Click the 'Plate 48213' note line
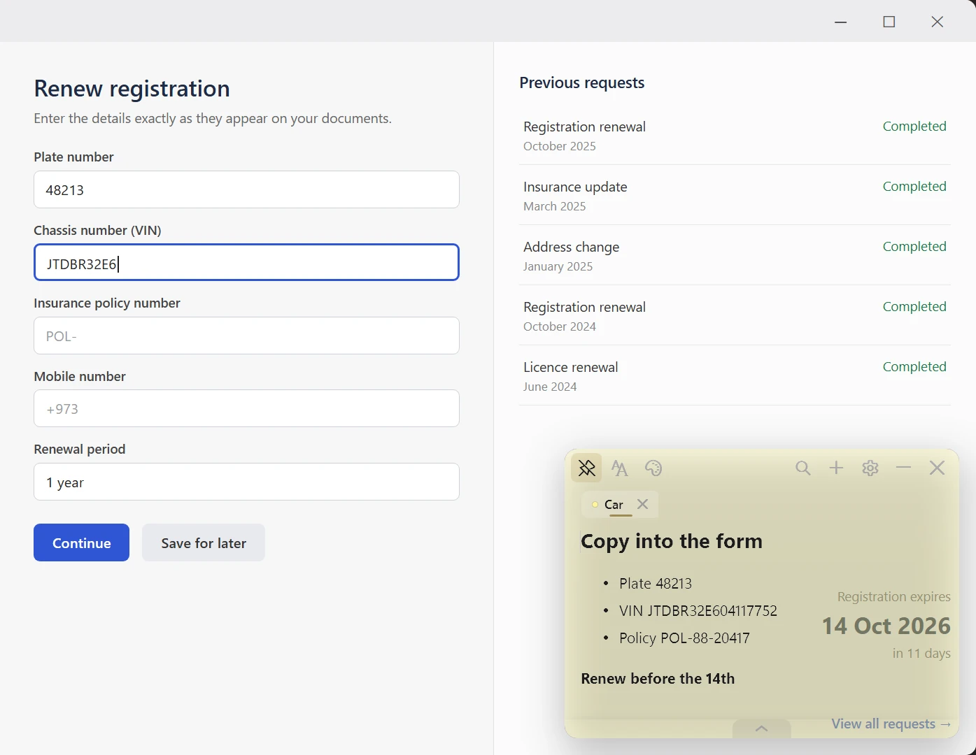Image resolution: width=976 pixels, height=755 pixels. [x=656, y=583]
